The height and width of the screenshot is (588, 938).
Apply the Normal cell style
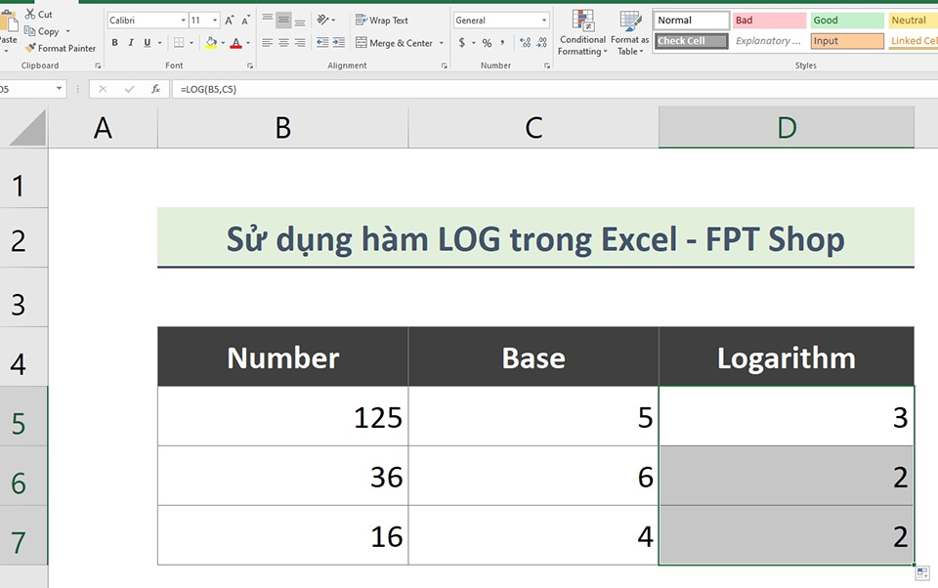[692, 21]
